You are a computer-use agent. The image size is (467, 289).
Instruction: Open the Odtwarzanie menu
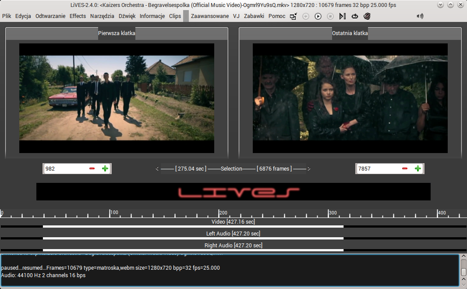[50, 16]
